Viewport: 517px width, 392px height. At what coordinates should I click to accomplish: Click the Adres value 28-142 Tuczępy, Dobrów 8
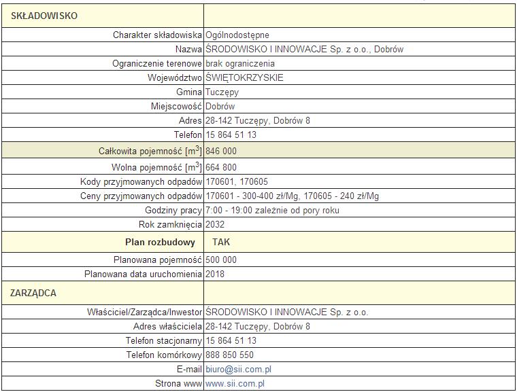258,120
